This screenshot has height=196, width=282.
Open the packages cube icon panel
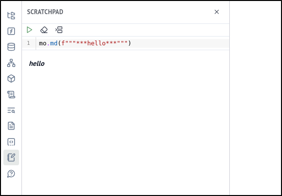pos(11,78)
